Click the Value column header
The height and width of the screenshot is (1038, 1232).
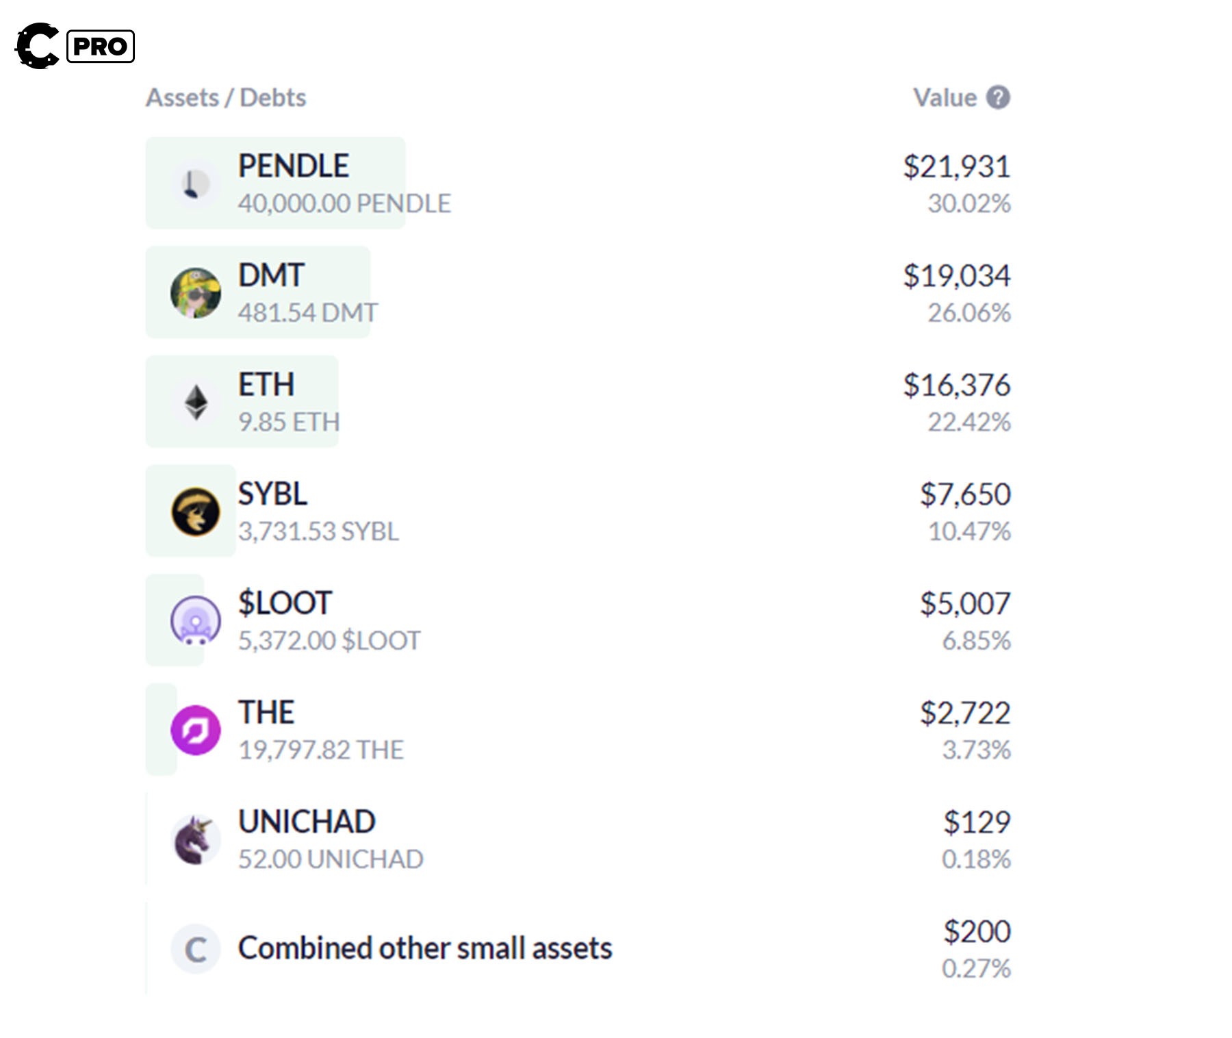pyautogui.click(x=945, y=98)
